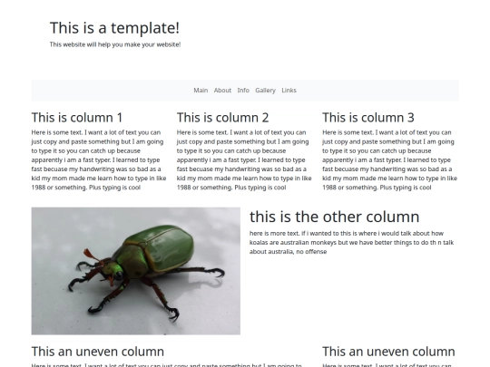The image size is (490, 367).
Task: Click the 'This is column 3' heading
Action: tap(368, 118)
